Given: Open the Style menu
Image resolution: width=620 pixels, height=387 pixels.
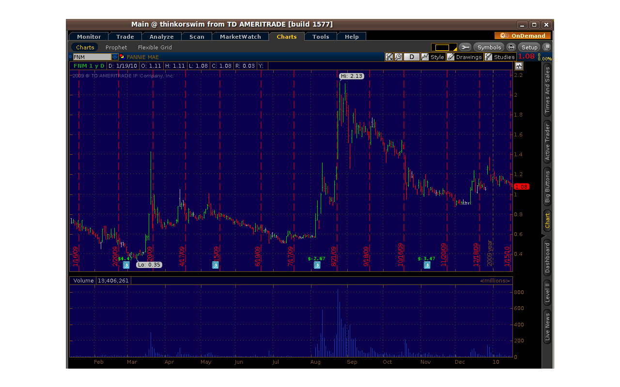Looking at the screenshot, I should tap(433, 57).
